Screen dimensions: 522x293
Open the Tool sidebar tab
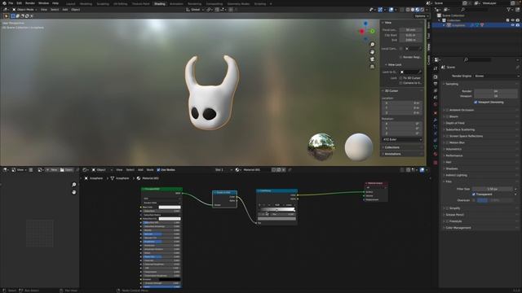[428, 36]
